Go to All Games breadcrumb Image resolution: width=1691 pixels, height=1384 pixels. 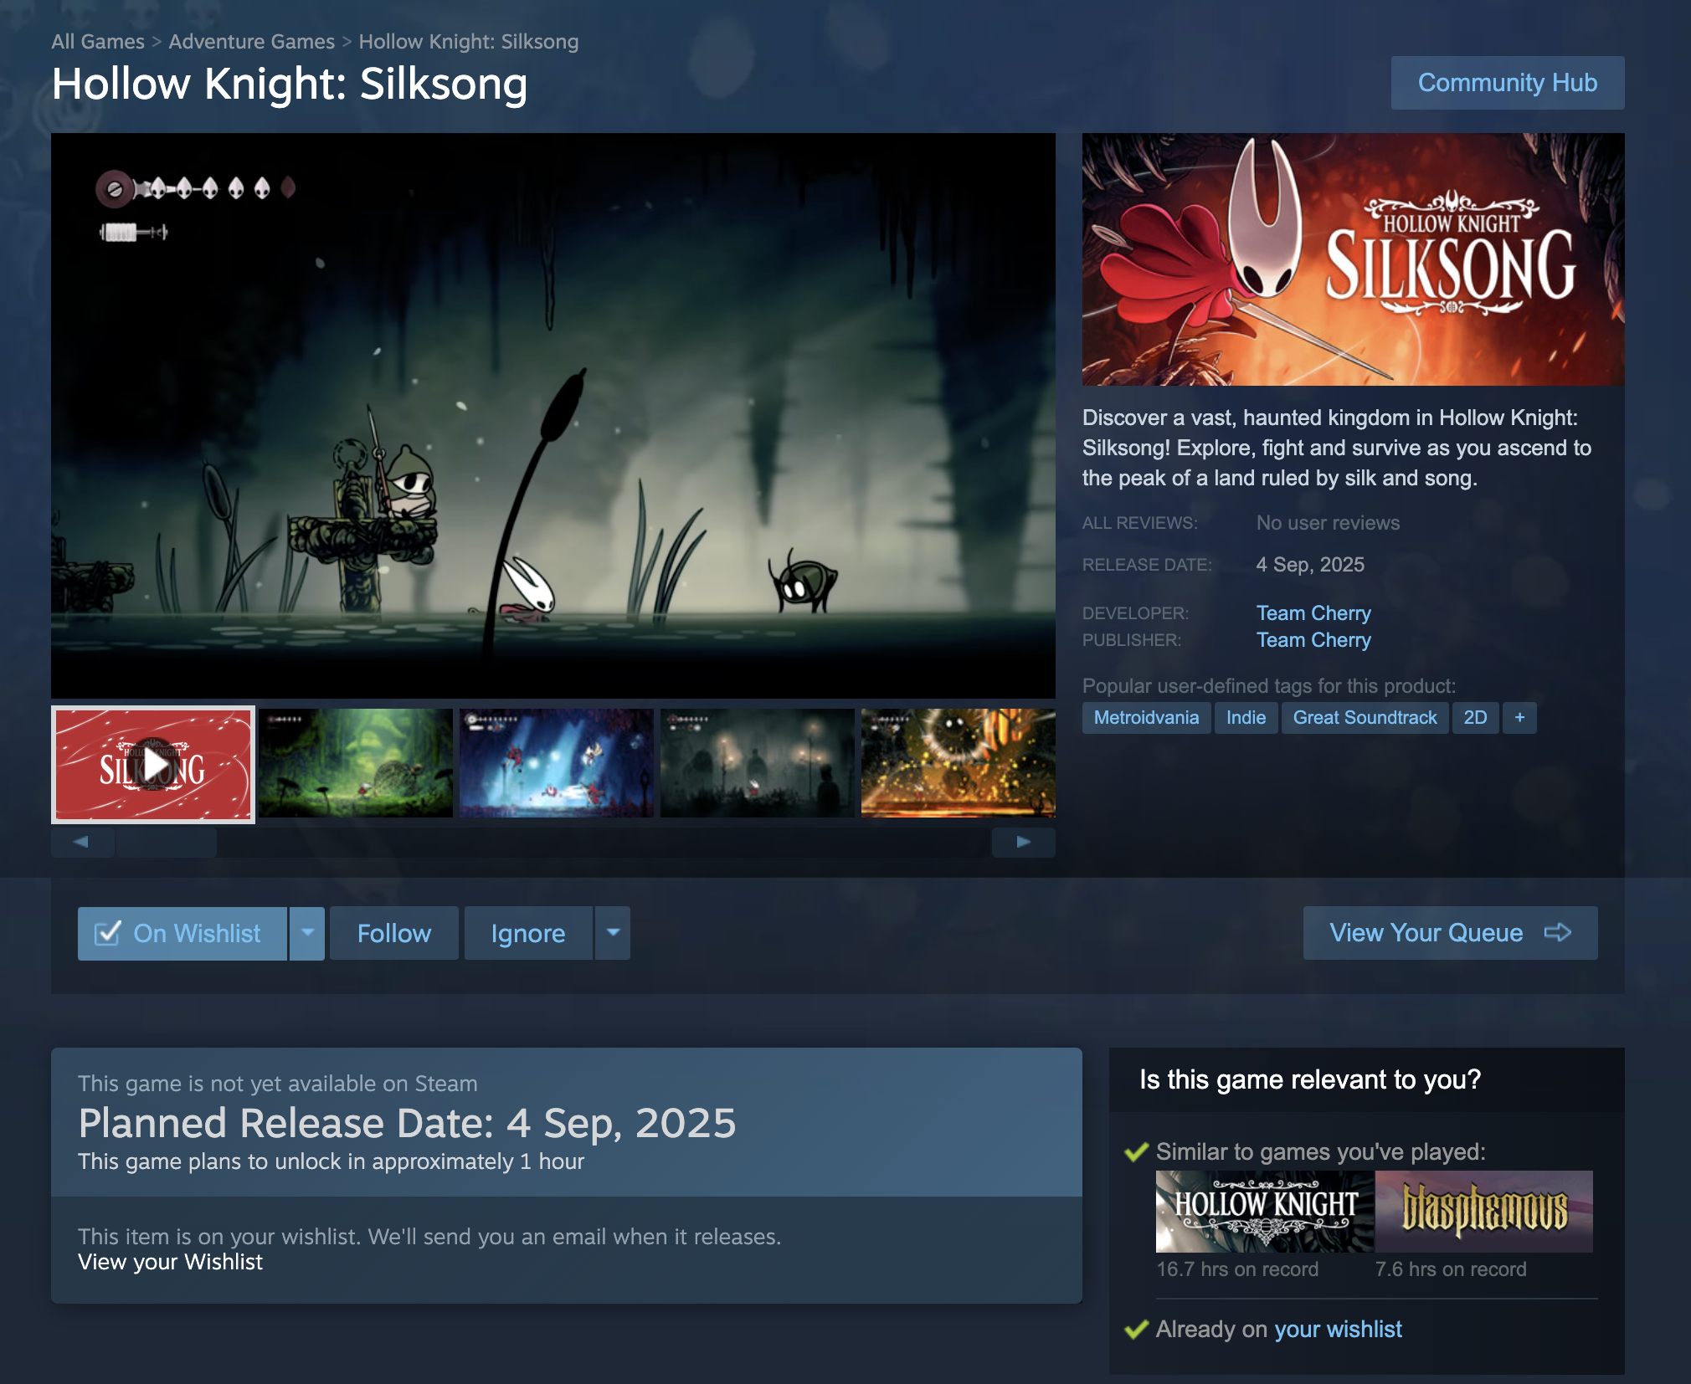pos(98,41)
